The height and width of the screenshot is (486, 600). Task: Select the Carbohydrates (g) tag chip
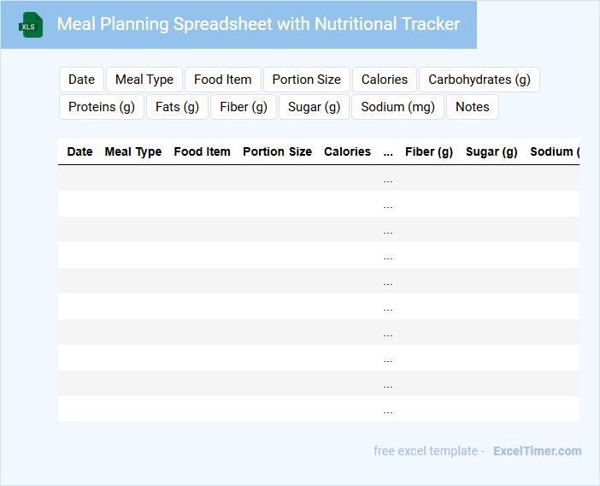coord(479,80)
